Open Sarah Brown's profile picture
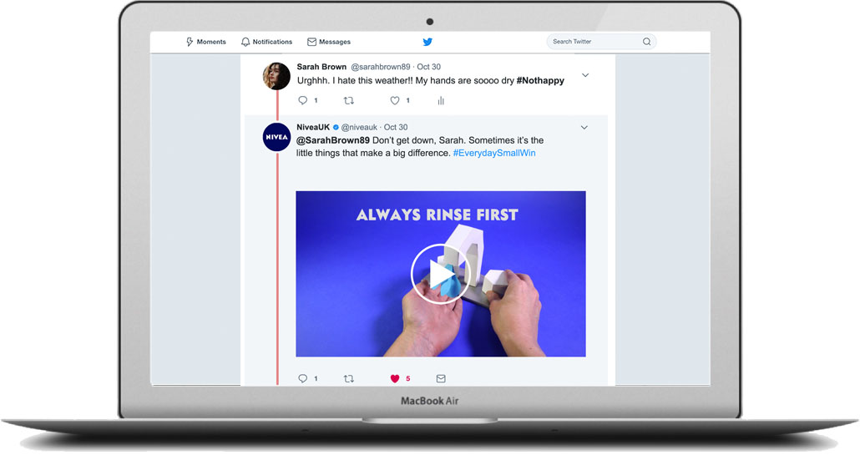 point(276,76)
